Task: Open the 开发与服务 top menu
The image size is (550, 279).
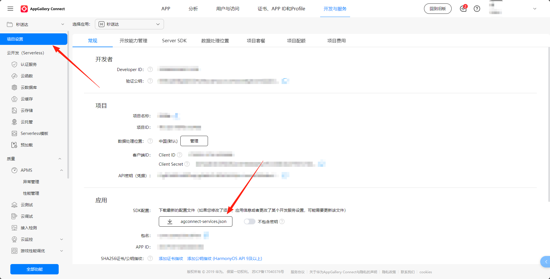Action: (335, 9)
